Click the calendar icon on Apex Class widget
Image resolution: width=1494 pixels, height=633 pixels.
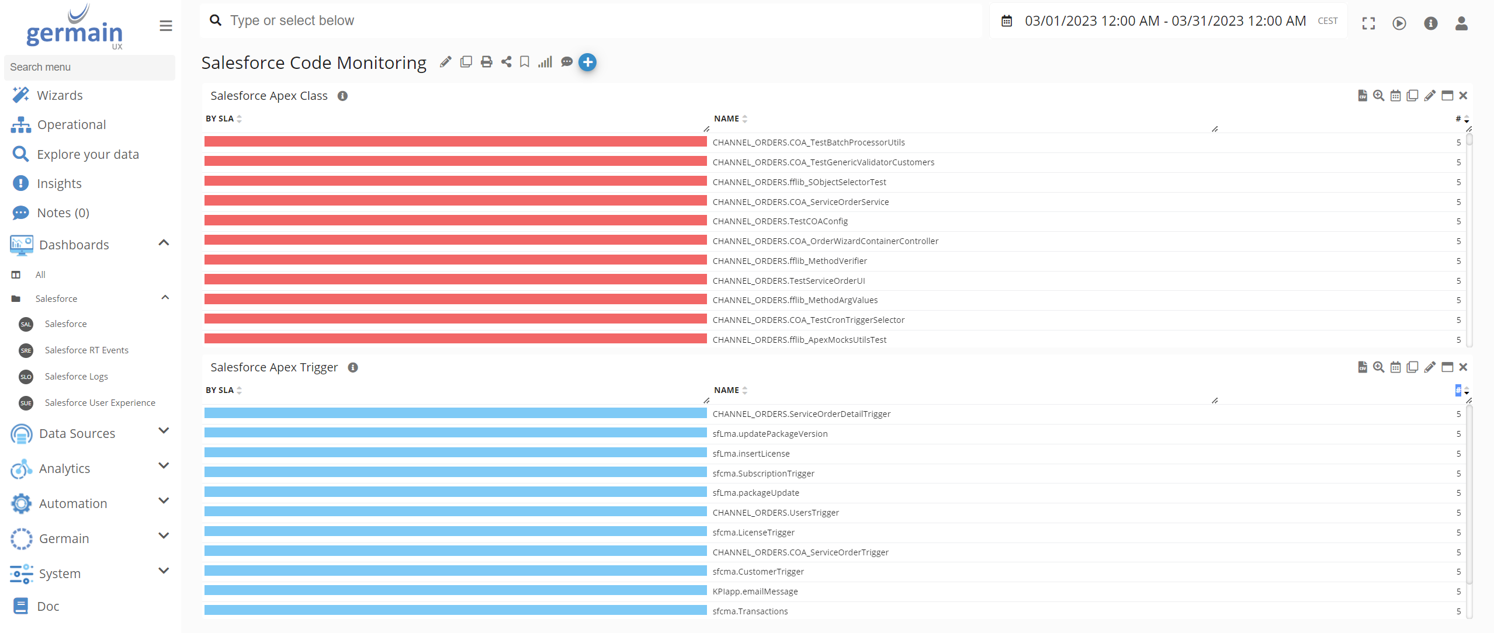pyautogui.click(x=1396, y=95)
